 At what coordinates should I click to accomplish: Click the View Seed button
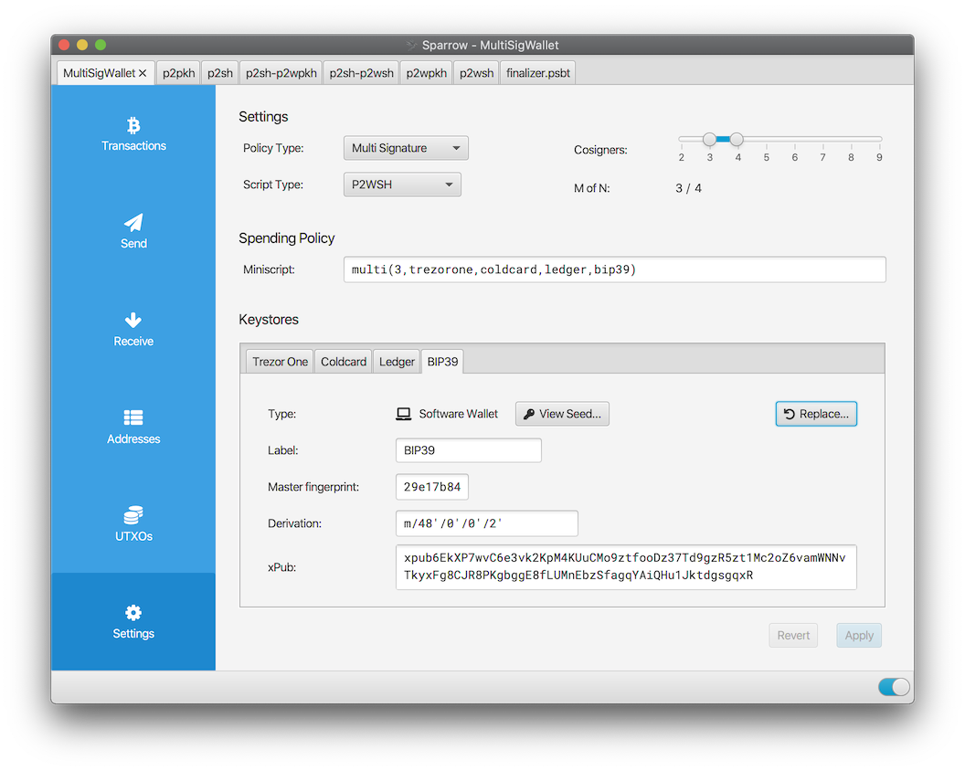[x=562, y=414]
